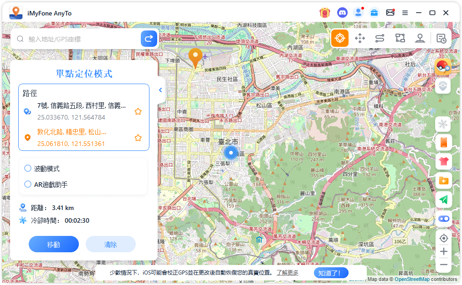Collapse the side panel with chevron

[x=160, y=90]
